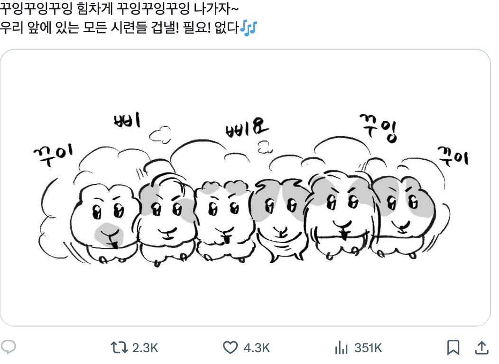Screen dimensions: 499x364
Task: Click the second line starting with 우리 앞에
Action: [119, 27]
